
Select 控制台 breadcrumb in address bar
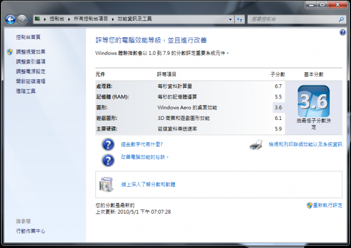pyautogui.click(x=57, y=19)
